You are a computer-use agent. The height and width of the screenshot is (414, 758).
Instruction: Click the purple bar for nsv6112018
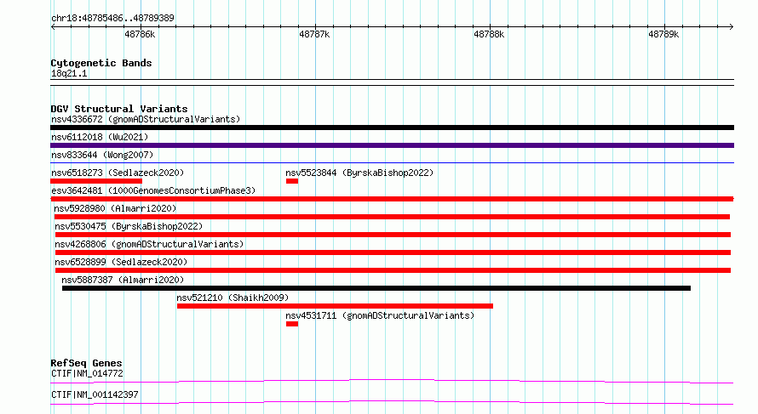pyautogui.click(x=392, y=145)
